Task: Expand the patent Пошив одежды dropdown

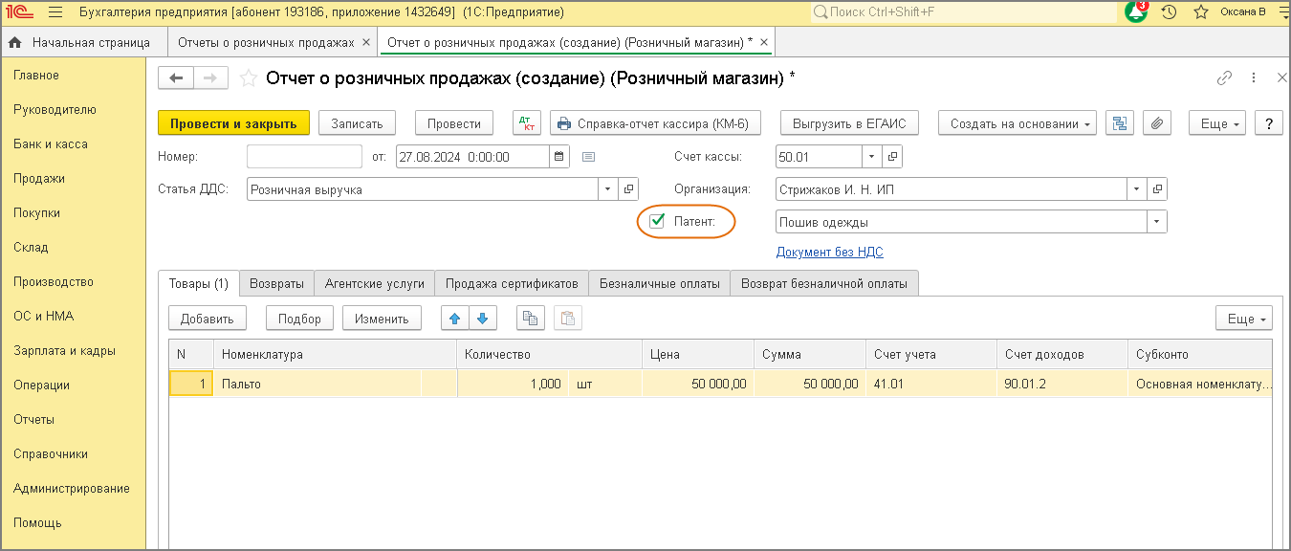Action: point(1157,222)
